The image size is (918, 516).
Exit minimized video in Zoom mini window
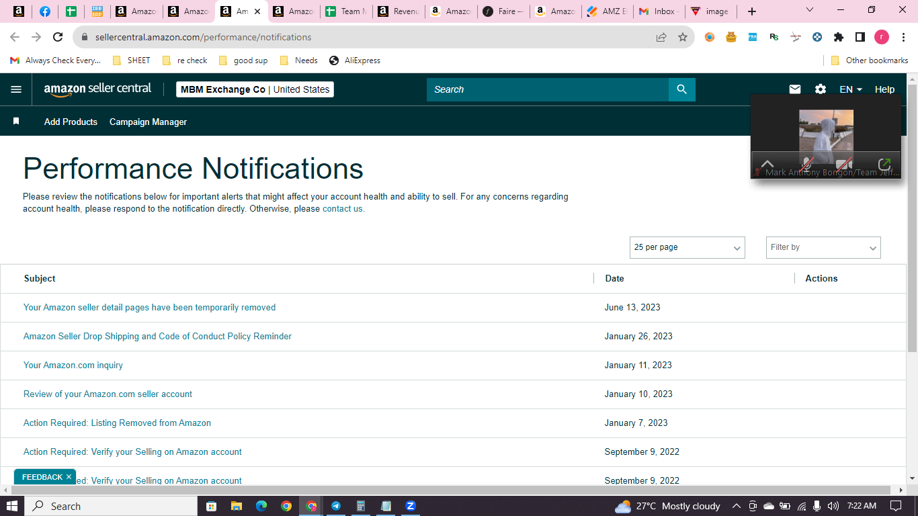click(885, 164)
